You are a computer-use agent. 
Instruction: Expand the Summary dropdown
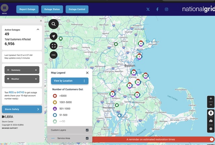(x=36, y=70)
